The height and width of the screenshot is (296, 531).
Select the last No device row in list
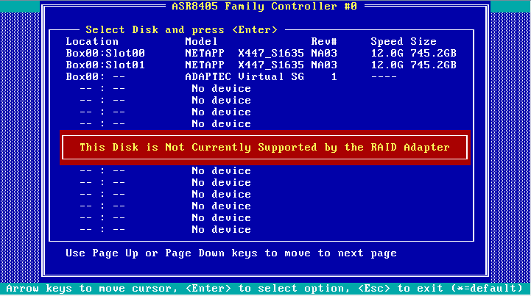pos(221,230)
